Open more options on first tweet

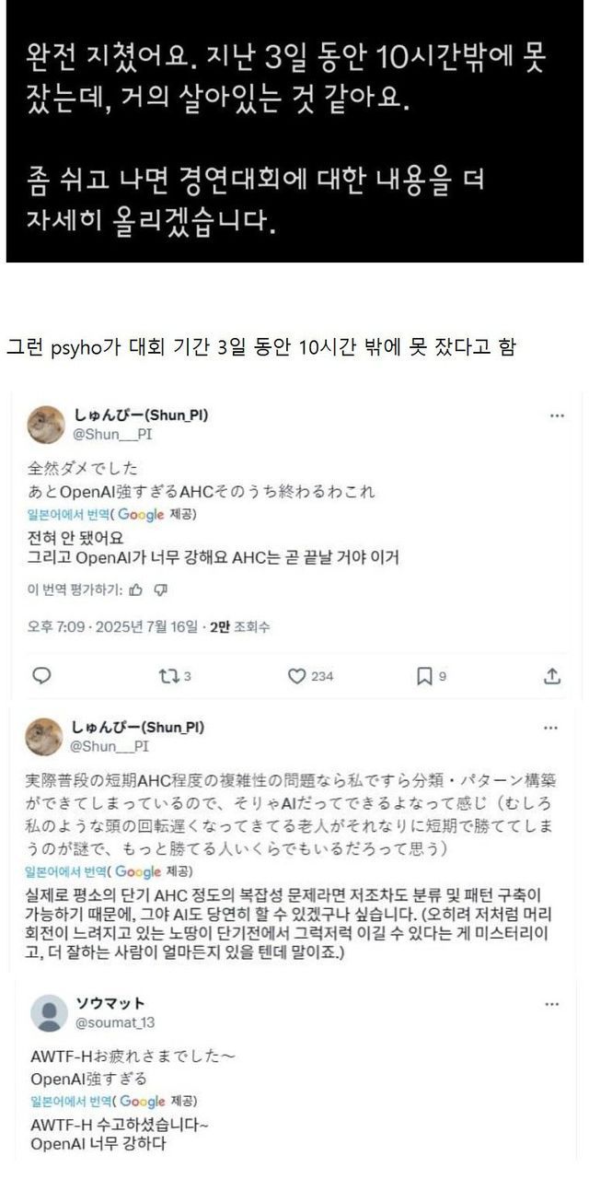point(557,416)
